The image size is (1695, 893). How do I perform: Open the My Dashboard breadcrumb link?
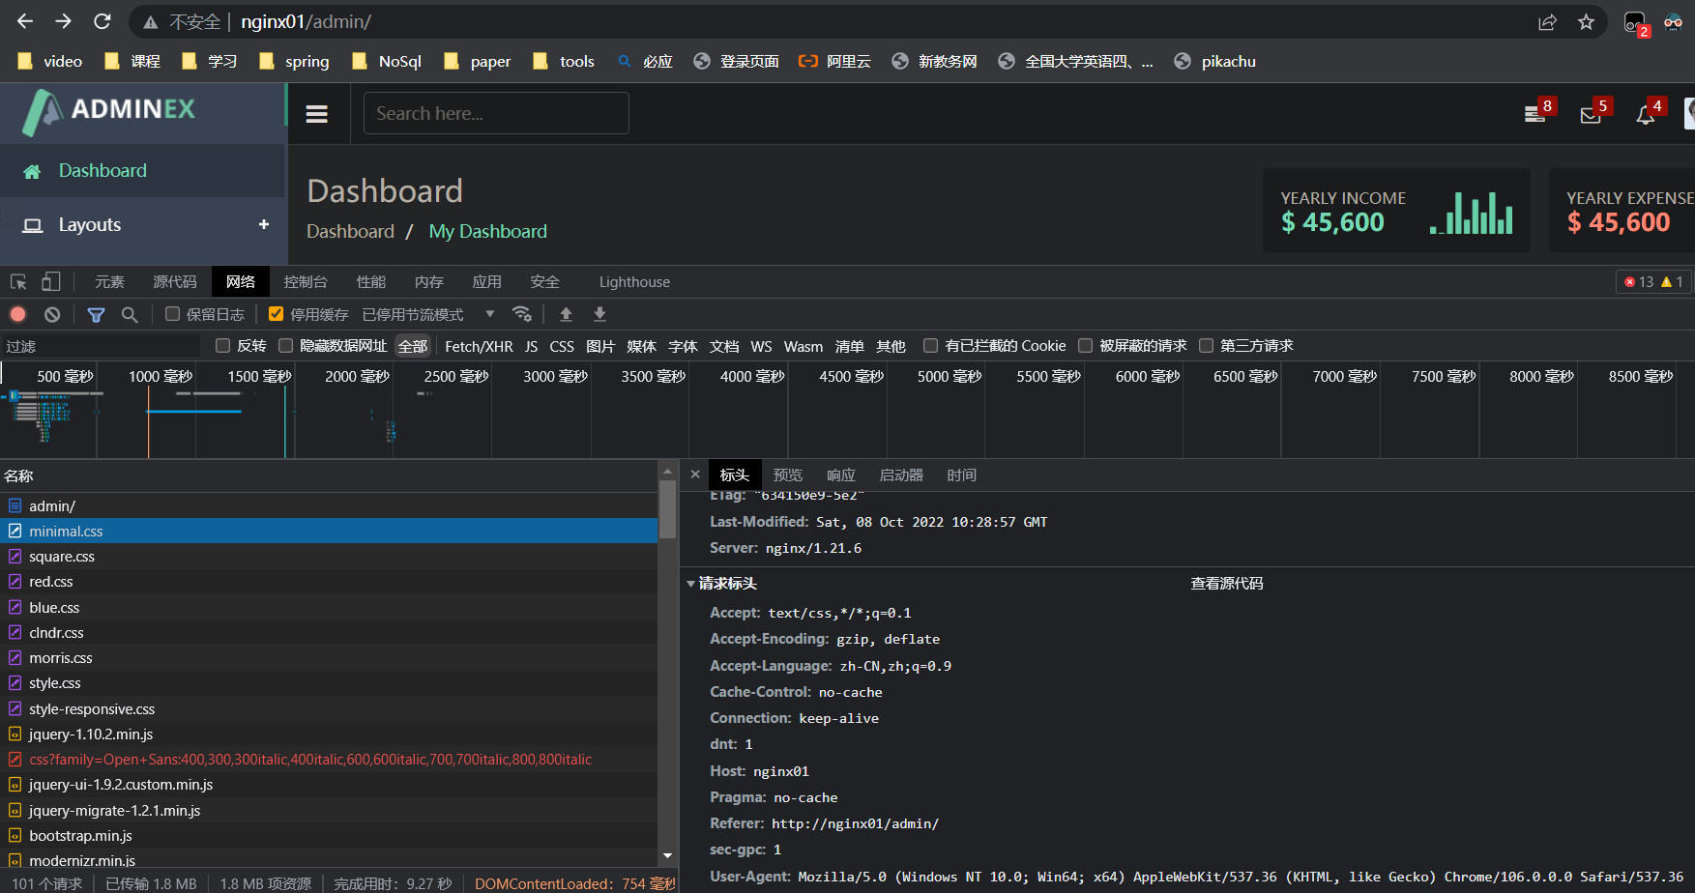[x=488, y=232]
